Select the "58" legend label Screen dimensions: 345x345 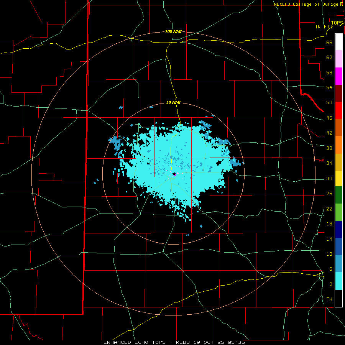329,72
